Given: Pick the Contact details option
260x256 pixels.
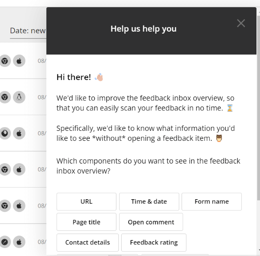Looking at the screenshot, I should [88, 242].
